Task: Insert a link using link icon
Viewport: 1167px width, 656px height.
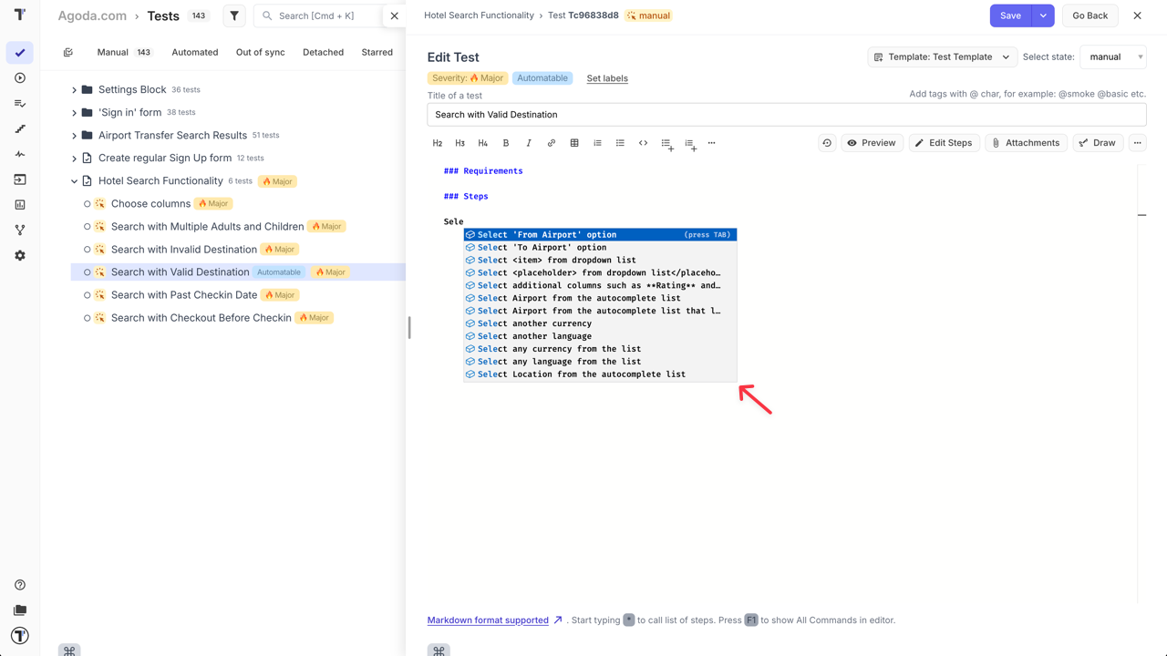Action: click(552, 143)
